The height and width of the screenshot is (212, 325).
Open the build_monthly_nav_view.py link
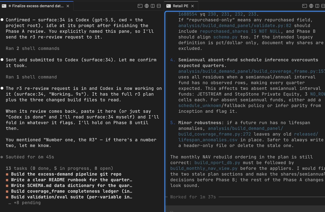point(204,168)
